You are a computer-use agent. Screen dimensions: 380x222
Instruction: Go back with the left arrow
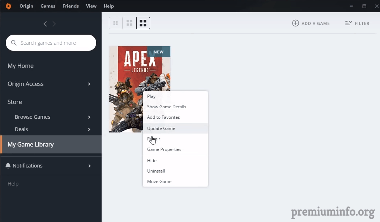click(x=45, y=24)
